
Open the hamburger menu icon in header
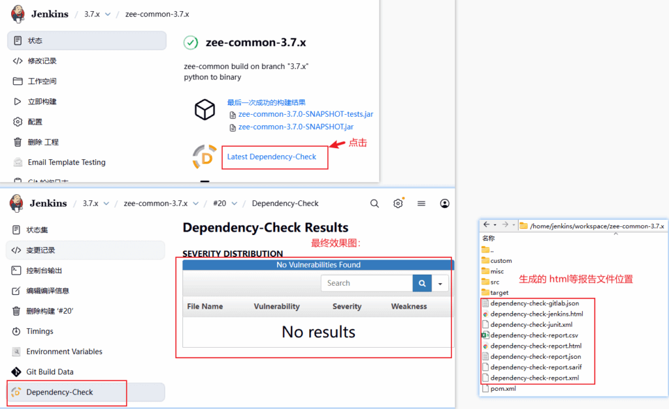pos(421,204)
